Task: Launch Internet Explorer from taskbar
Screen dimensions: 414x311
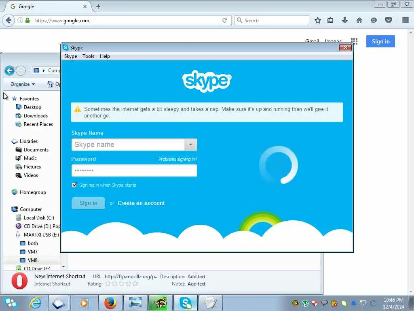Action: (x=36, y=303)
